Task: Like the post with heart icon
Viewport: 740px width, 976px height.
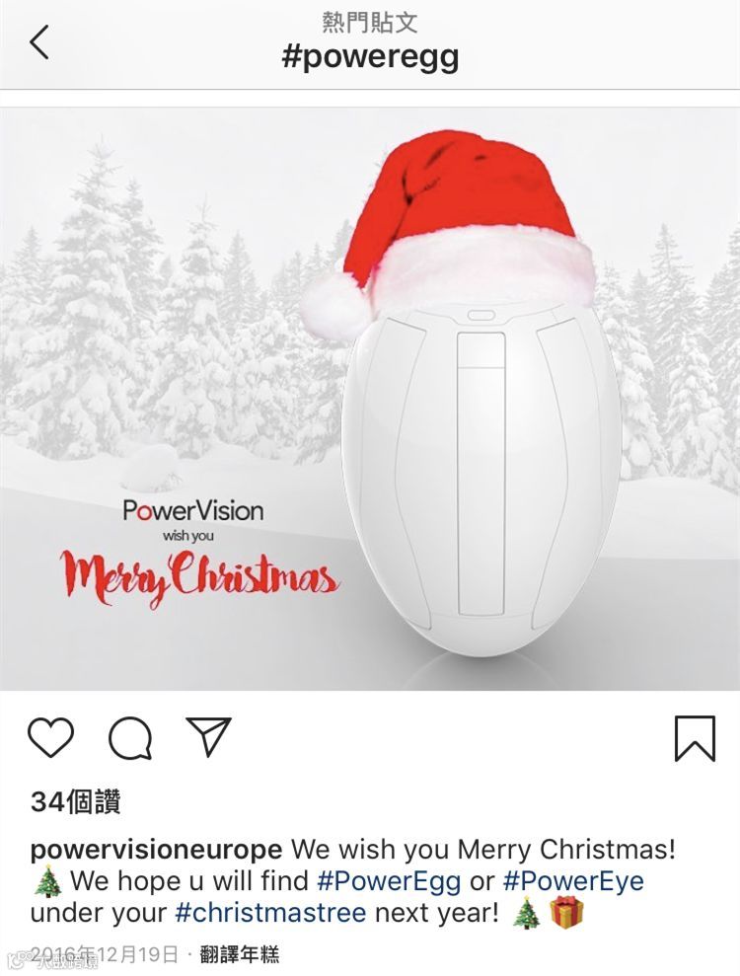Action: tap(51, 737)
